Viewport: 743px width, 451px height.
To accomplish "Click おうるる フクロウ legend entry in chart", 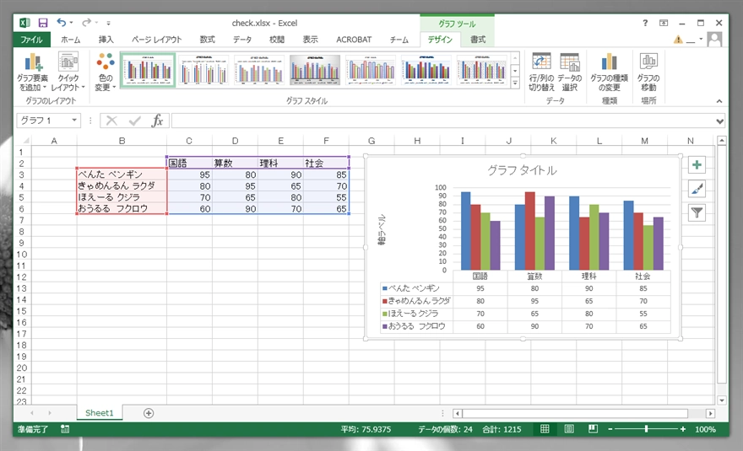I will point(415,326).
